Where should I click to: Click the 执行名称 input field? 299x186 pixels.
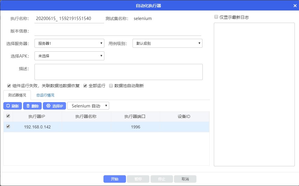pos(69,19)
